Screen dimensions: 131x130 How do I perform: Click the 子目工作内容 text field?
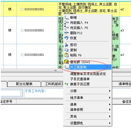pos(44,93)
